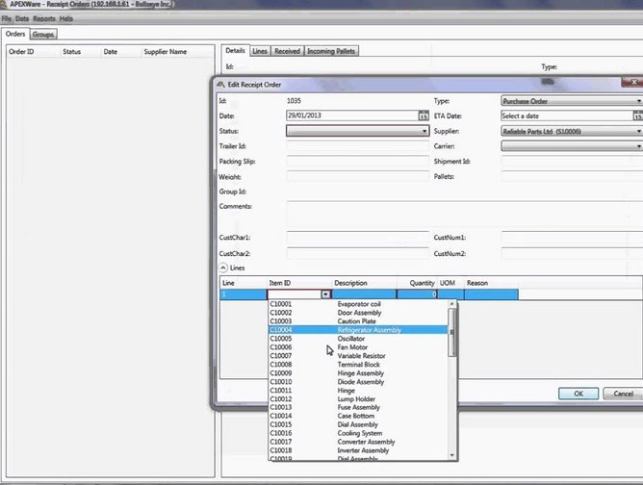Select item C10018 Inverter Assembly
643x485 pixels.
pyautogui.click(x=358, y=450)
